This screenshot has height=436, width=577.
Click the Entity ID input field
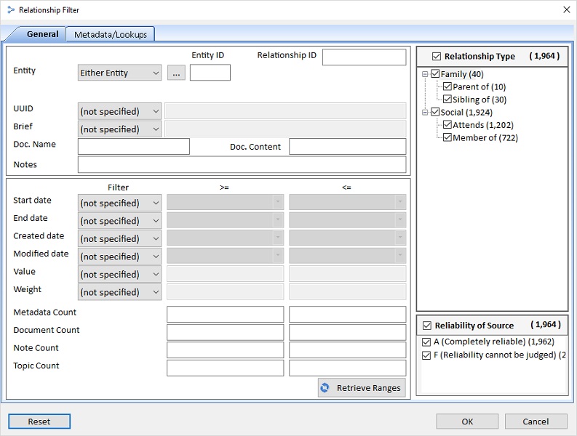(210, 73)
